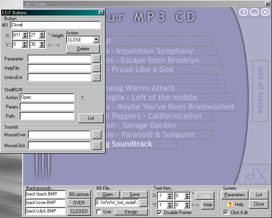
Task: Click the Hide button in Text Item
Action: tap(208, 204)
